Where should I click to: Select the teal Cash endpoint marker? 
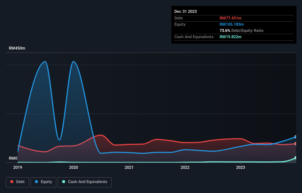pyautogui.click(x=296, y=158)
